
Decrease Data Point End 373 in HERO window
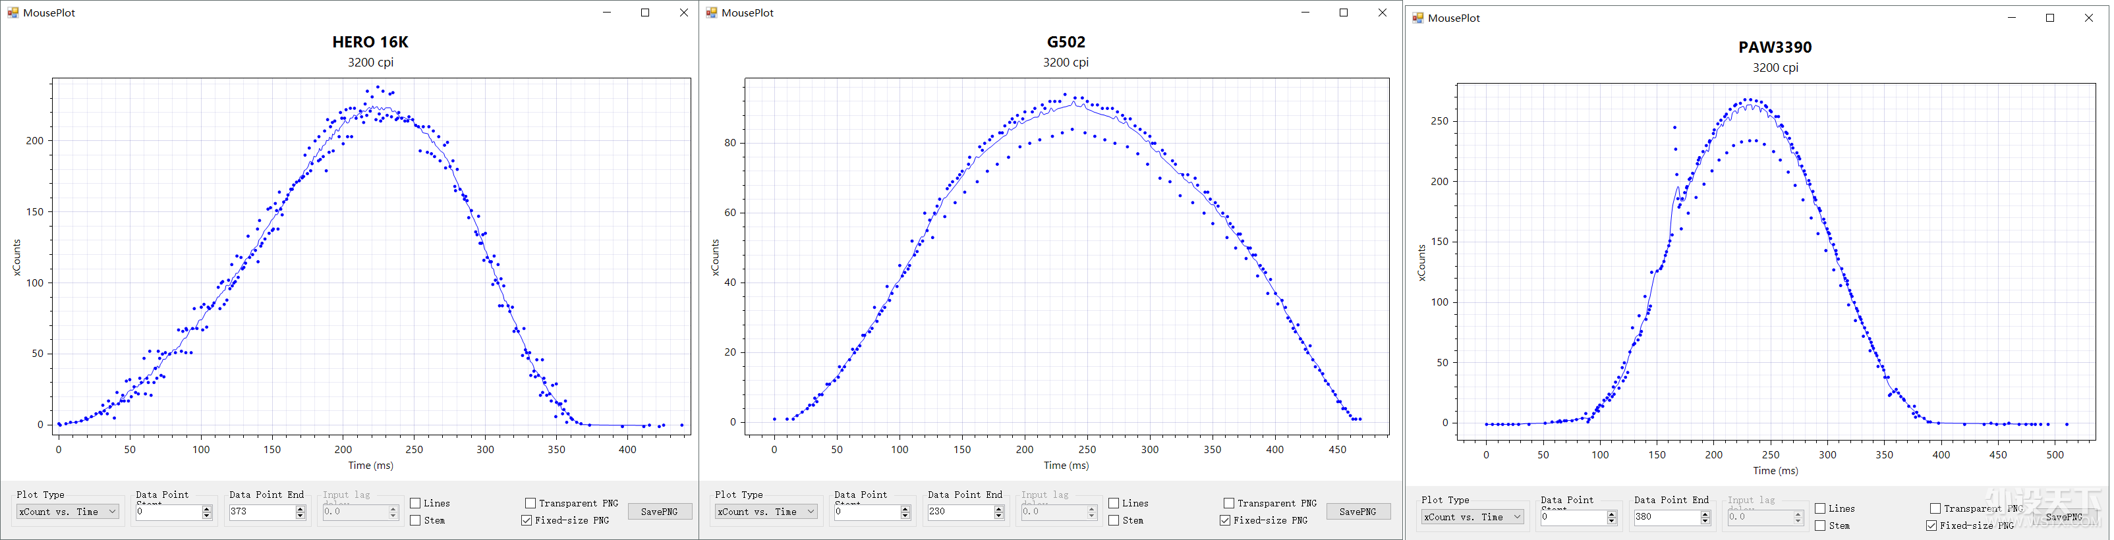coord(300,516)
